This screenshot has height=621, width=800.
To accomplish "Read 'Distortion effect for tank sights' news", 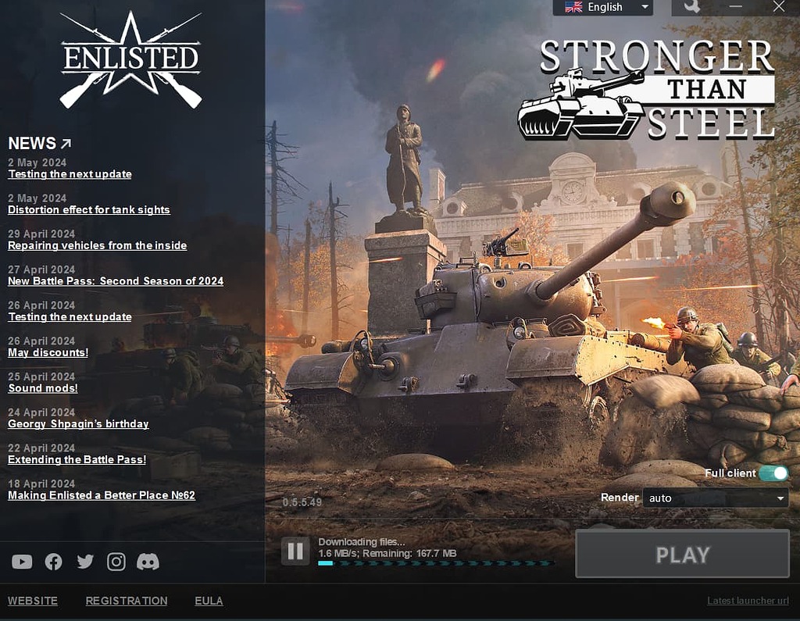I will pos(89,209).
